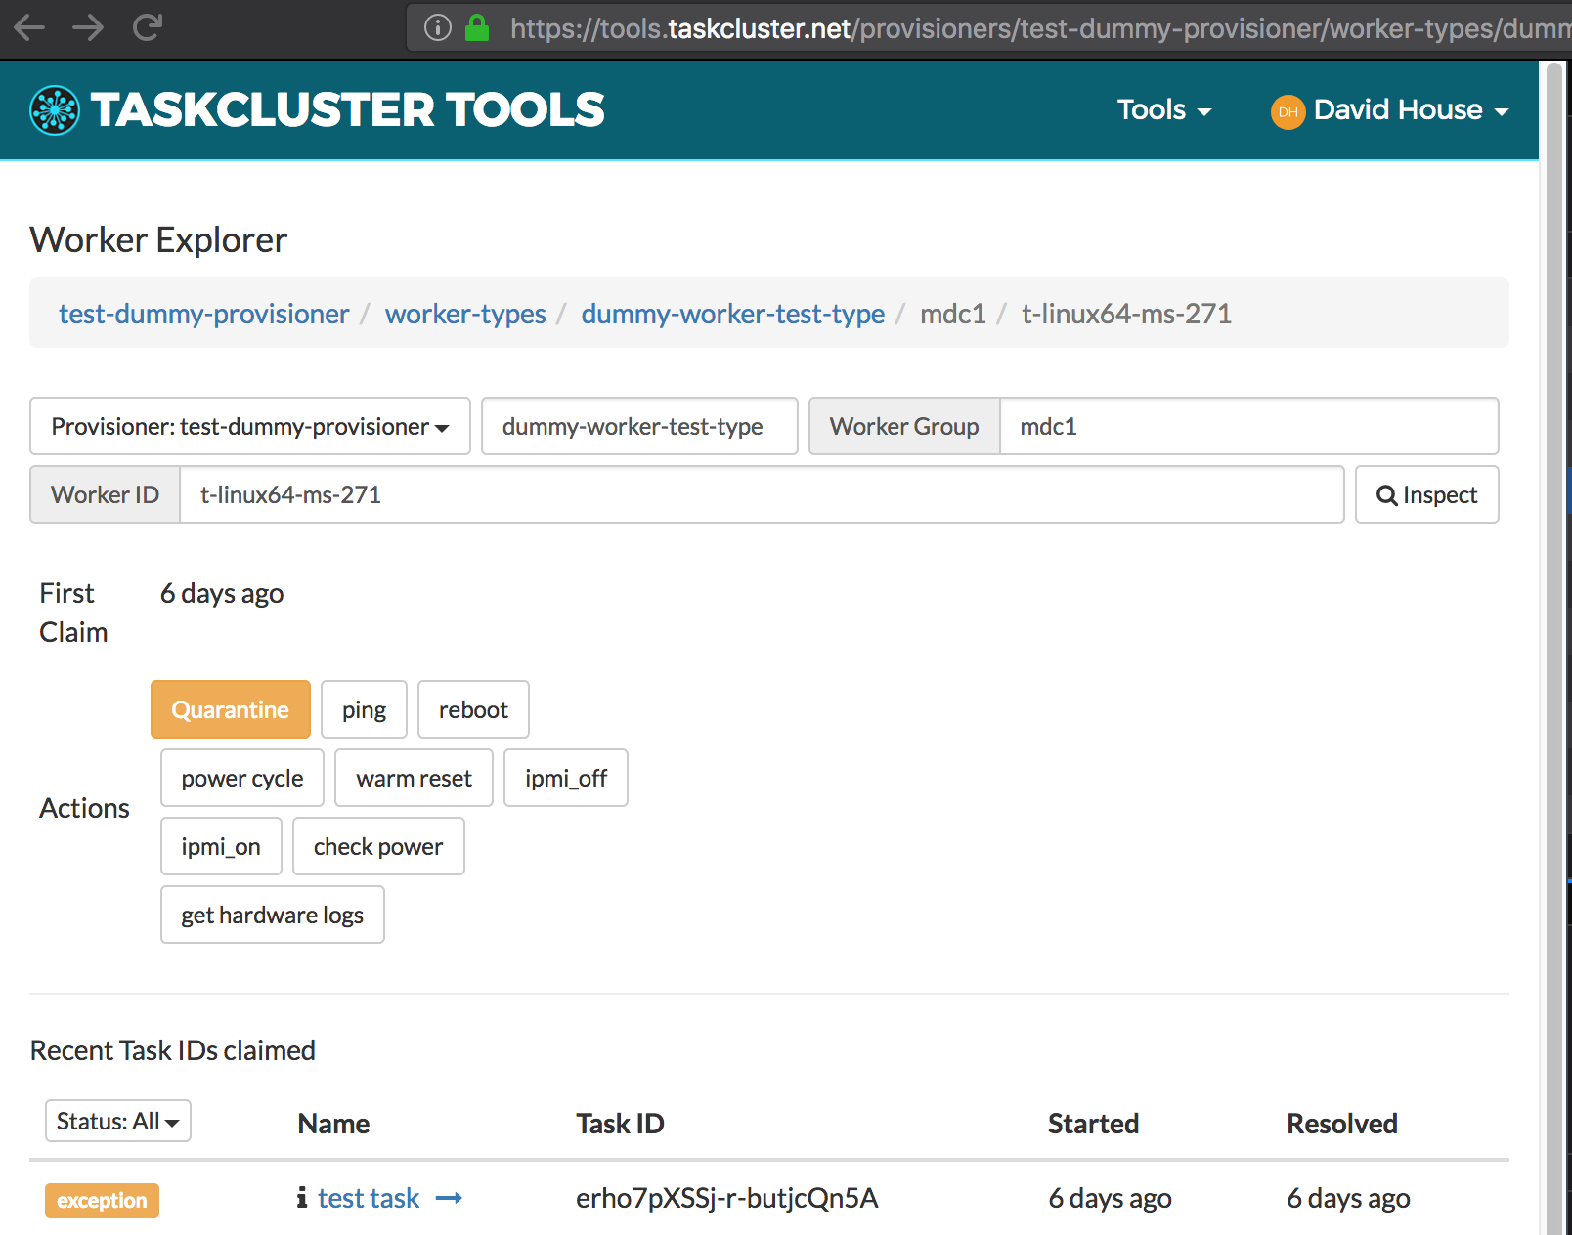Click the Name column header
The width and height of the screenshot is (1572, 1235).
coord(333,1124)
